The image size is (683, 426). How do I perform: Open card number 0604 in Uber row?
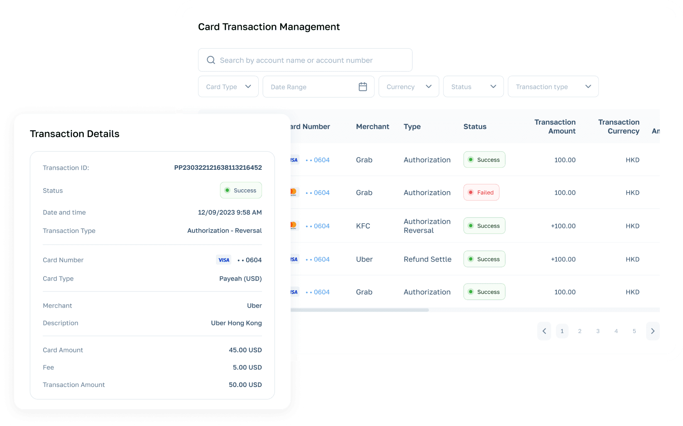pyautogui.click(x=318, y=259)
